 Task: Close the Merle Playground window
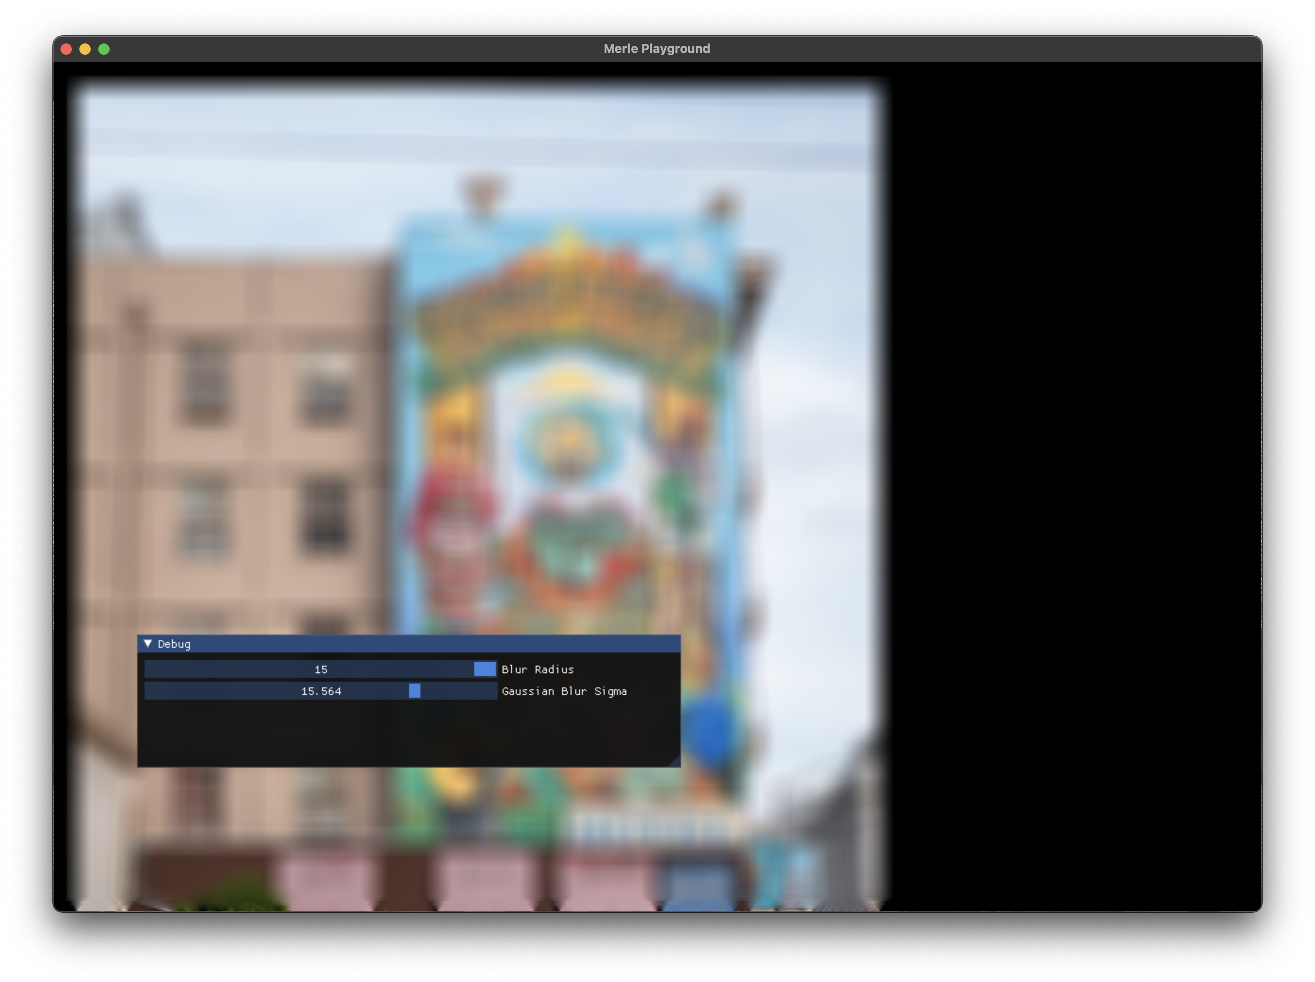pyautogui.click(x=67, y=49)
